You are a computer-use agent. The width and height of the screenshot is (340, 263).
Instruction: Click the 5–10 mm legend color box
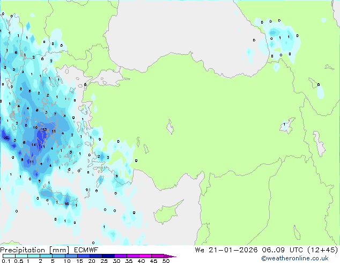pos(58,256)
